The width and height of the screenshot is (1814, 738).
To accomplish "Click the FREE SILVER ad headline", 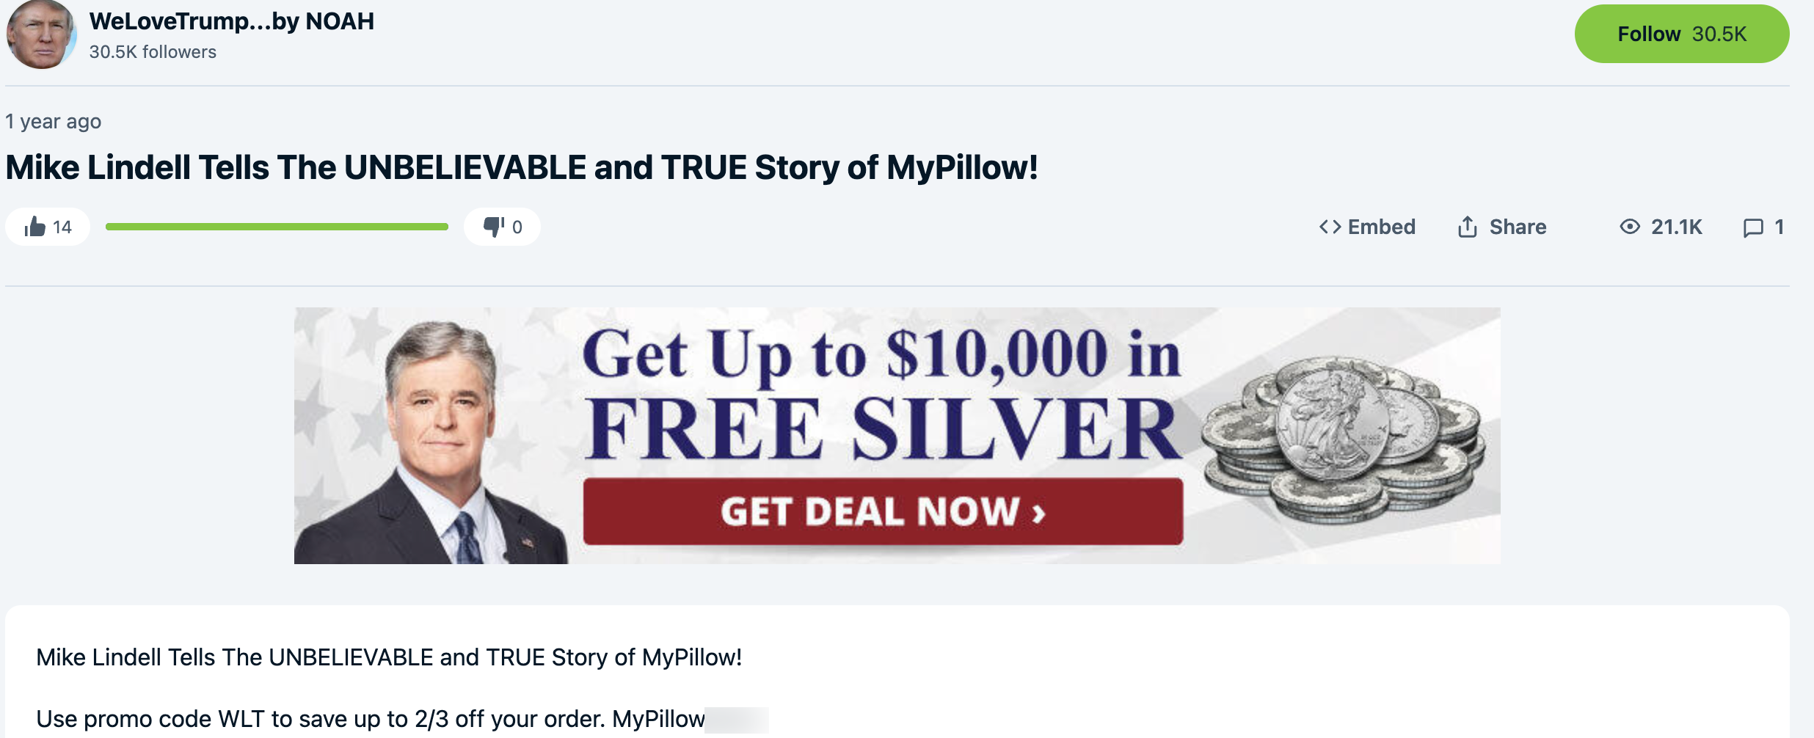I will [881, 429].
